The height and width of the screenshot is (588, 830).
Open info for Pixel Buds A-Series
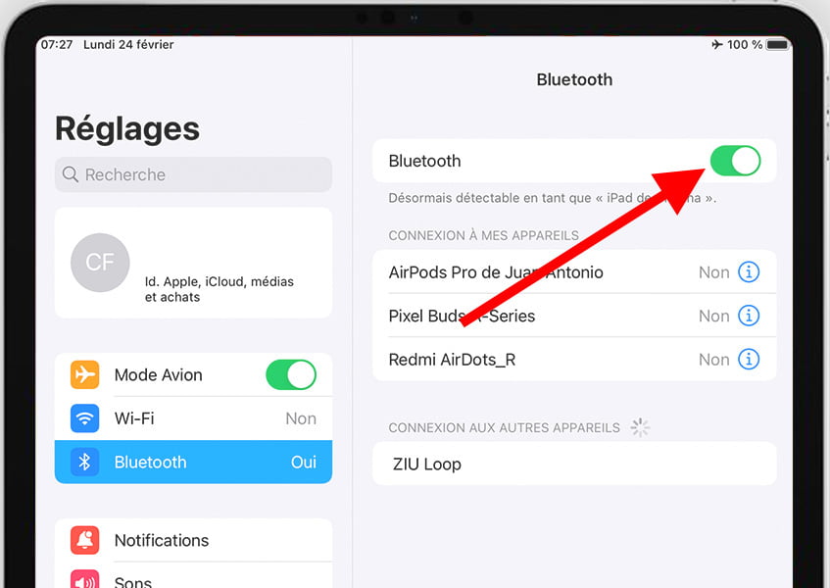pos(749,316)
